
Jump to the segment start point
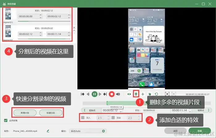pos(82,94)
